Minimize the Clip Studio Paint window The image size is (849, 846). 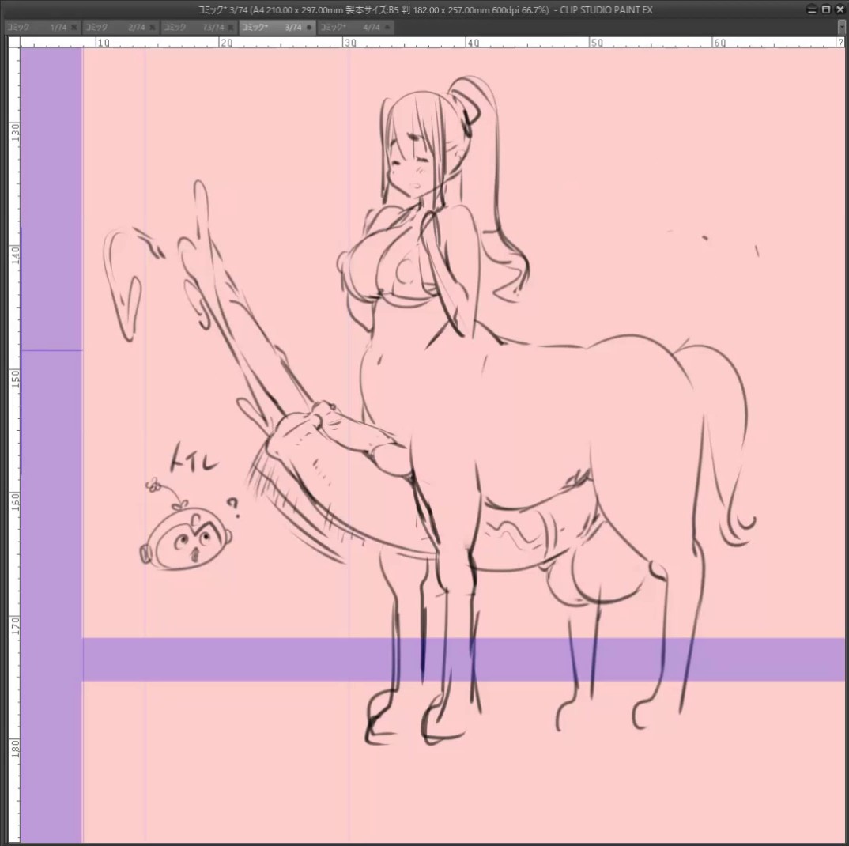(x=812, y=9)
